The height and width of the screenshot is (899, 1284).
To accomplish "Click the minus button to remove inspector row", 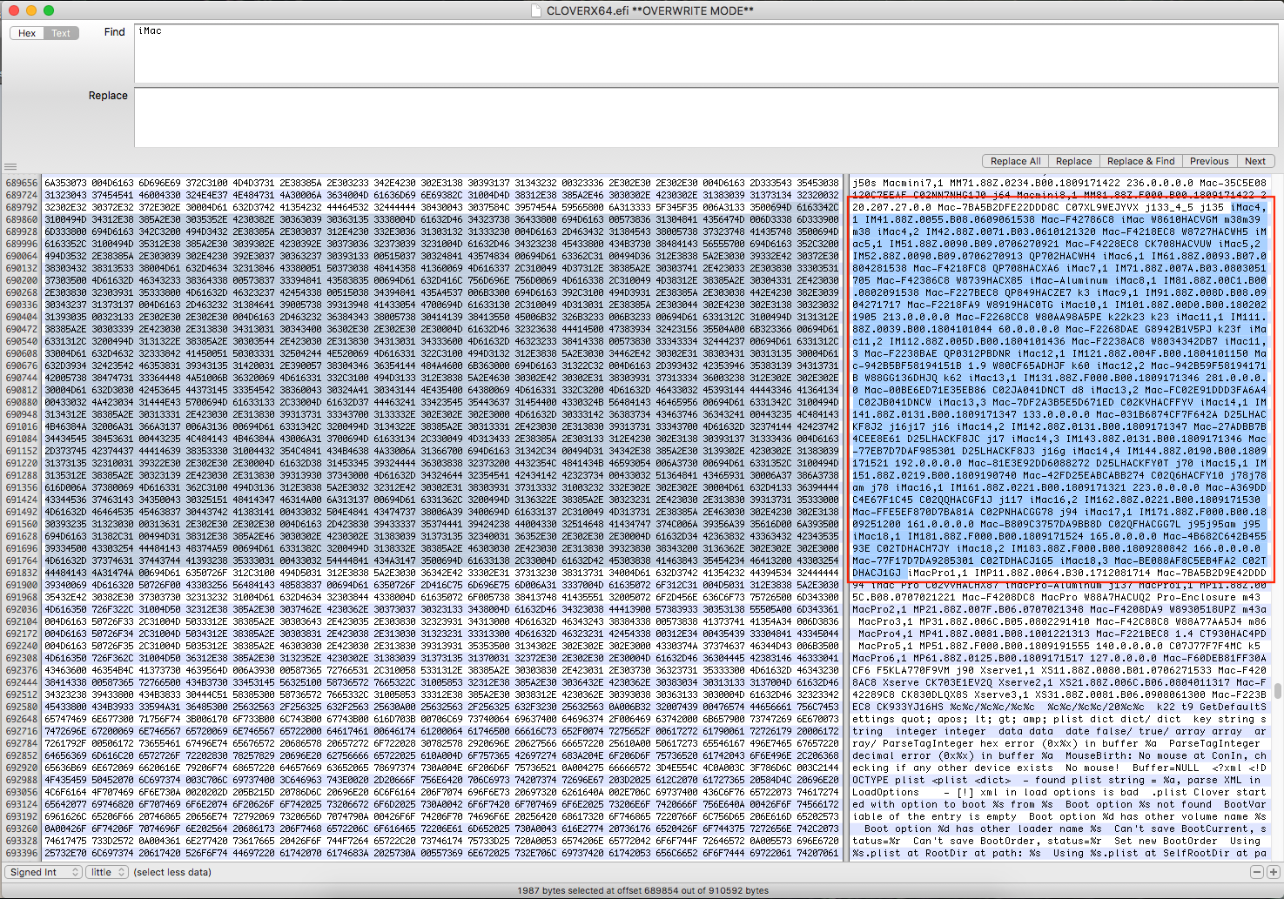I will (x=1259, y=872).
